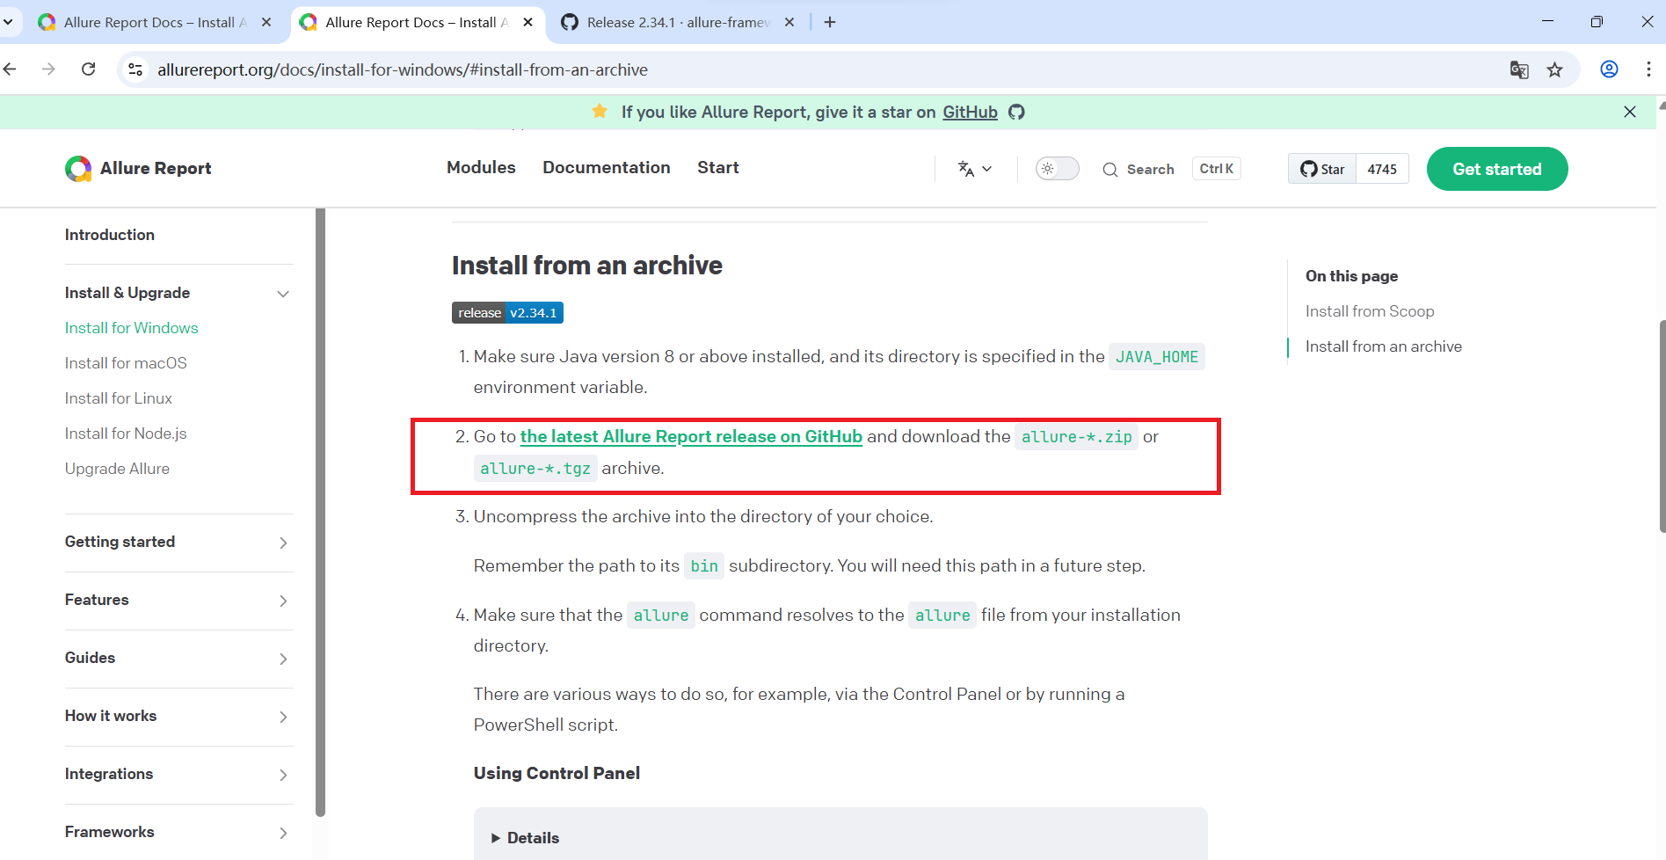Click the GitHub Star button
This screenshot has height=860, width=1666.
pos(1322,169)
